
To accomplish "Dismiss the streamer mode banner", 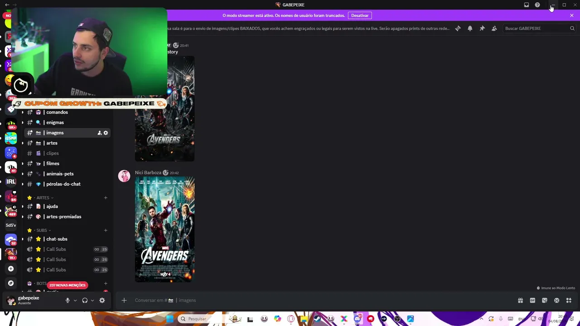I will coord(572,15).
